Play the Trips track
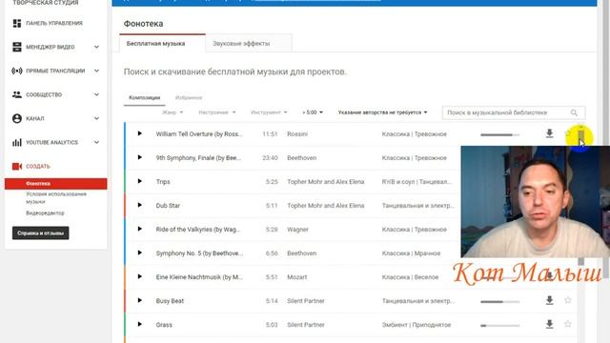Viewport: 610px width, 343px height. click(x=140, y=181)
